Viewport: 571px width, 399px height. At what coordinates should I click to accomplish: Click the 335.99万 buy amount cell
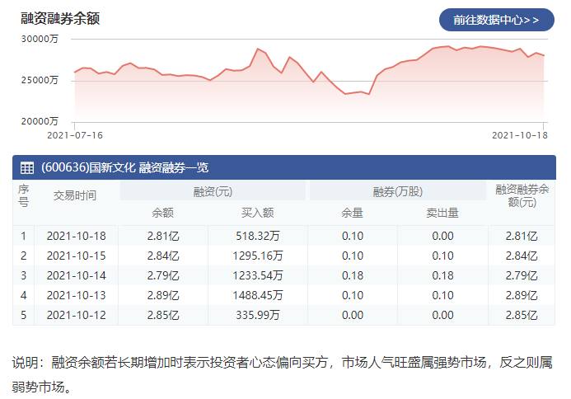(257, 315)
